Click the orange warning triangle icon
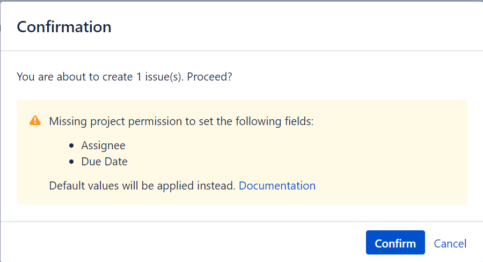This screenshot has height=262, width=483. click(x=35, y=121)
